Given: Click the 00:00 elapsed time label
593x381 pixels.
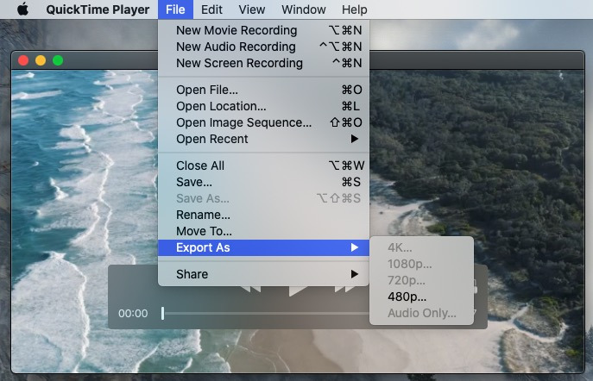Looking at the screenshot, I should [x=133, y=314].
